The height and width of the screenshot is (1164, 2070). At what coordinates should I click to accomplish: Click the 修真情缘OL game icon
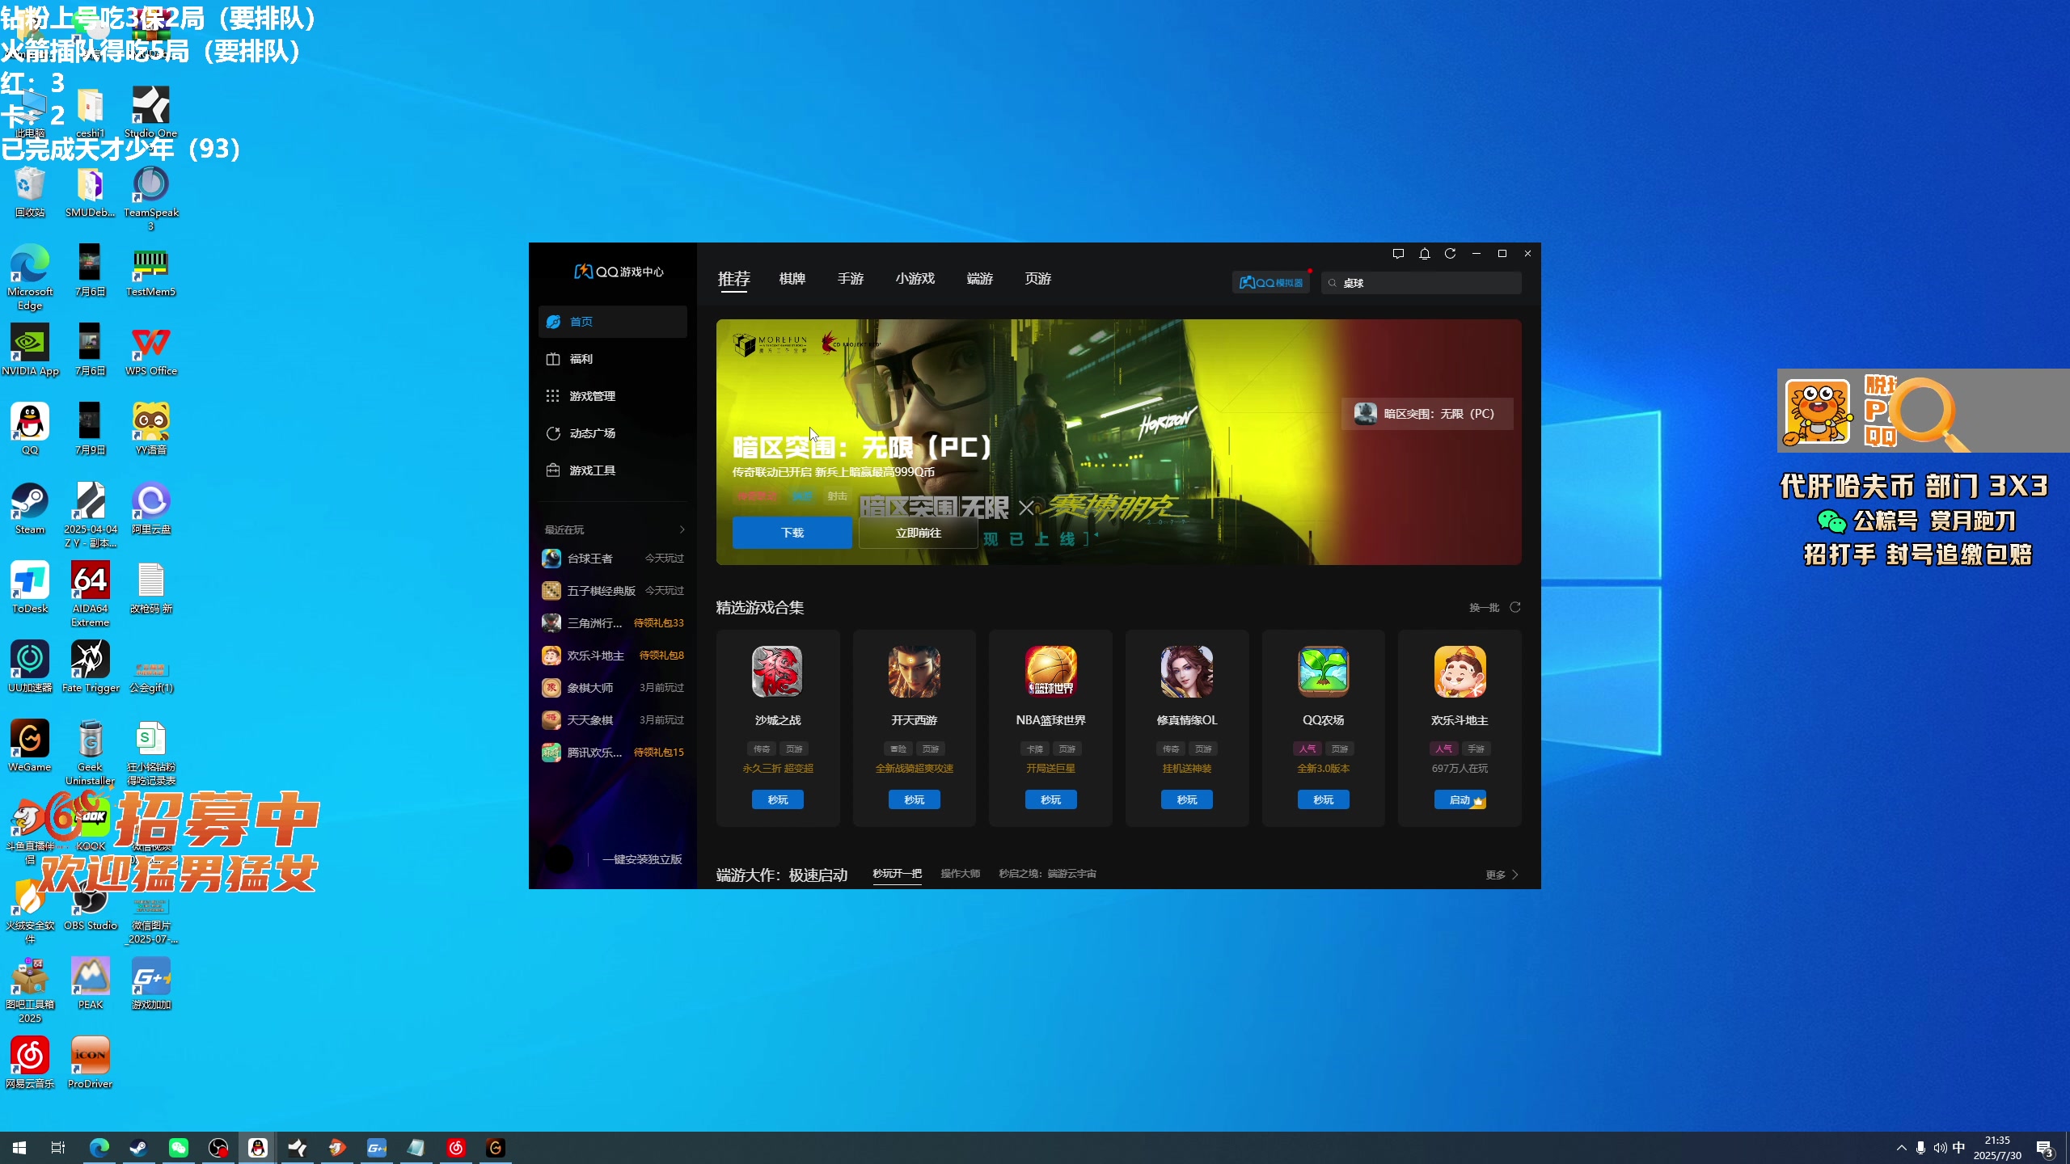[x=1186, y=671]
